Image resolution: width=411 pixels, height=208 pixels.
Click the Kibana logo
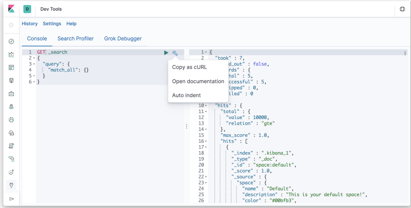point(11,9)
